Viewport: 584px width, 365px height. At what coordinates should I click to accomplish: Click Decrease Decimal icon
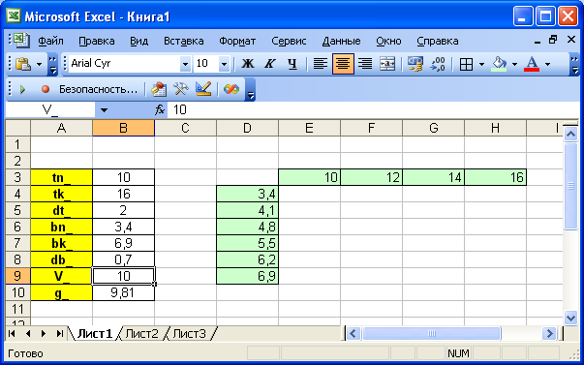(x=438, y=64)
